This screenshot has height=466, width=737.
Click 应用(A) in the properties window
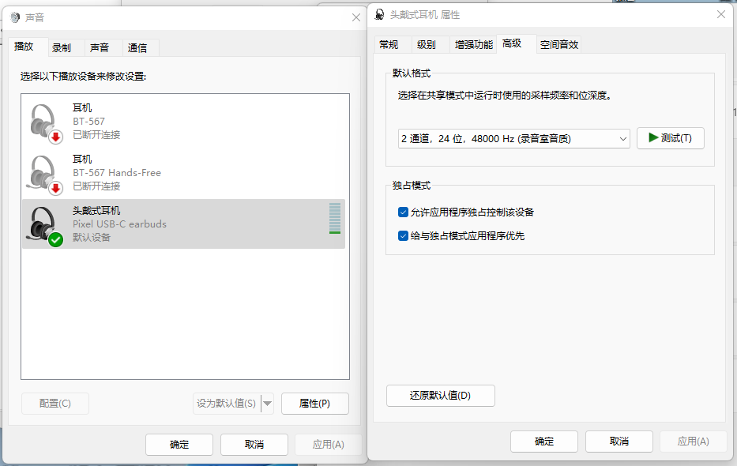(x=694, y=442)
